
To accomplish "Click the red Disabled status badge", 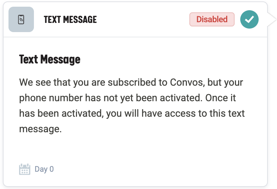I will [212, 19].
